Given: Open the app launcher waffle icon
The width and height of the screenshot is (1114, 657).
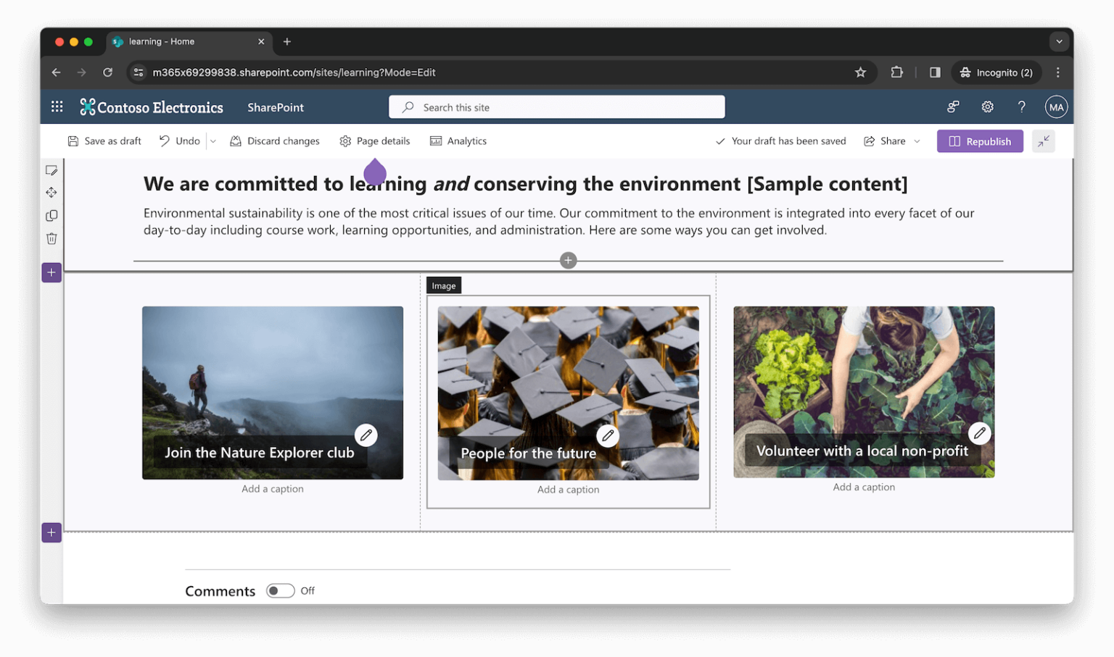Looking at the screenshot, I should coord(57,107).
